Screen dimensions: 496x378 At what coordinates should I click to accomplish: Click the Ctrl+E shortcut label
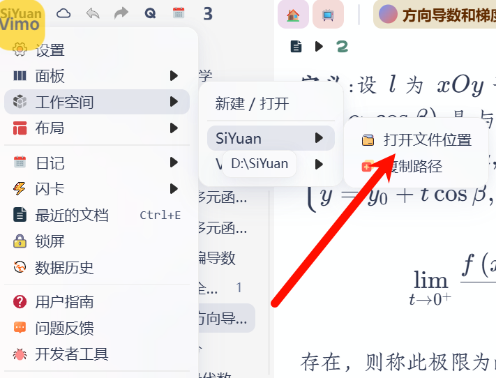point(160,215)
